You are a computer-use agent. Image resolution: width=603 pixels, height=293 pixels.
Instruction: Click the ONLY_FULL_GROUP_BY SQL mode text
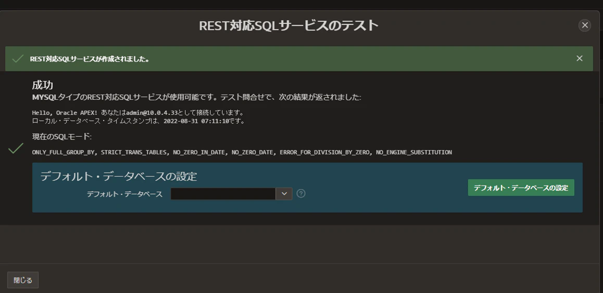tap(63, 152)
